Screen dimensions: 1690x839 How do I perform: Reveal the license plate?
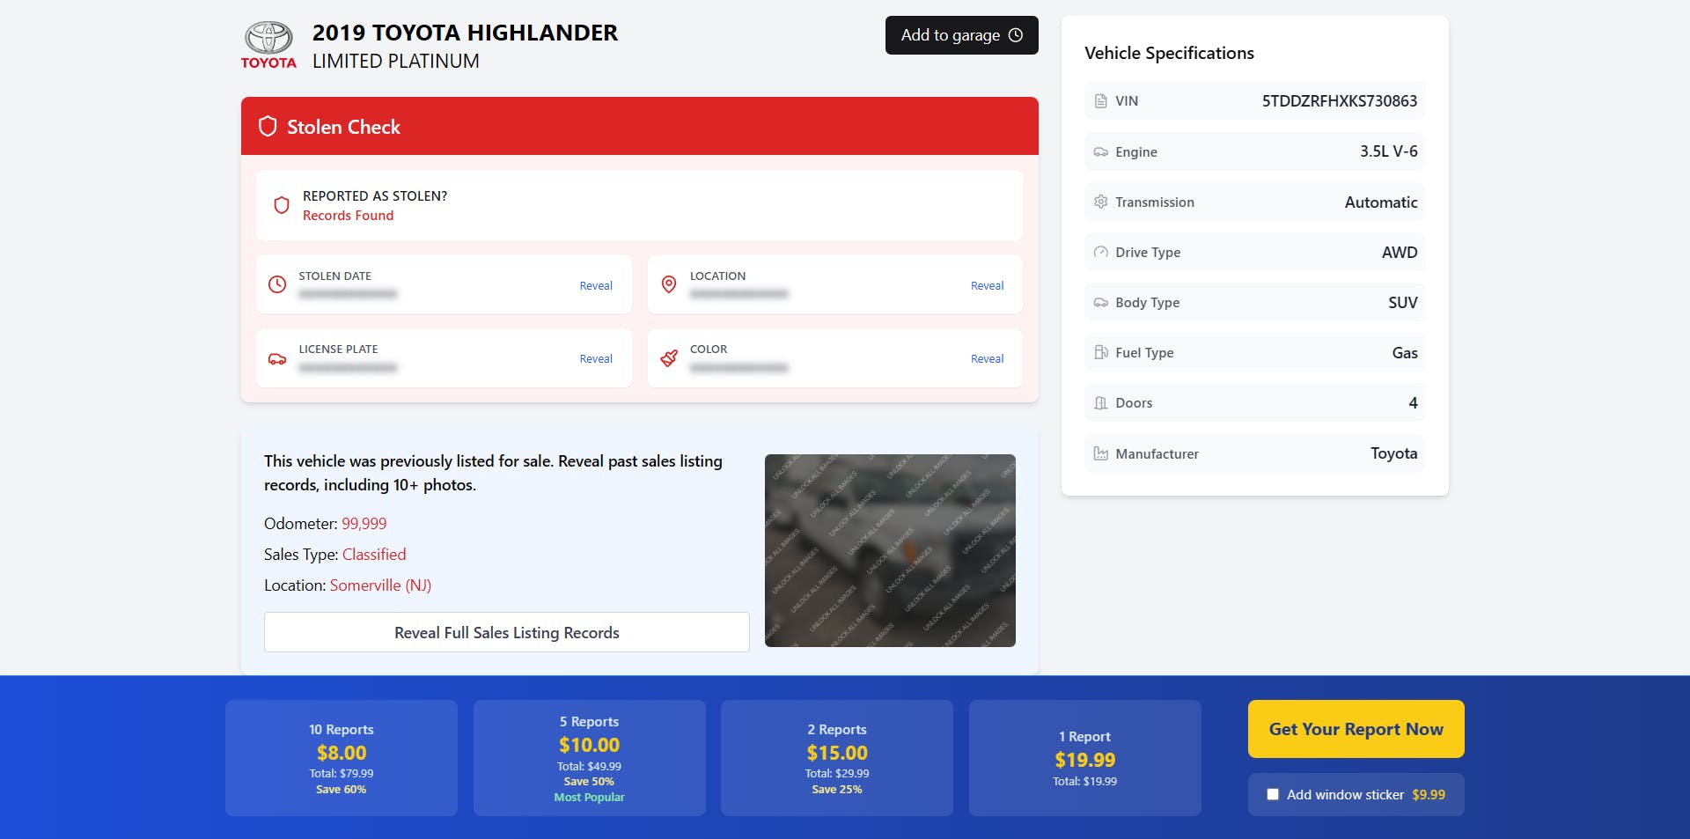596,358
